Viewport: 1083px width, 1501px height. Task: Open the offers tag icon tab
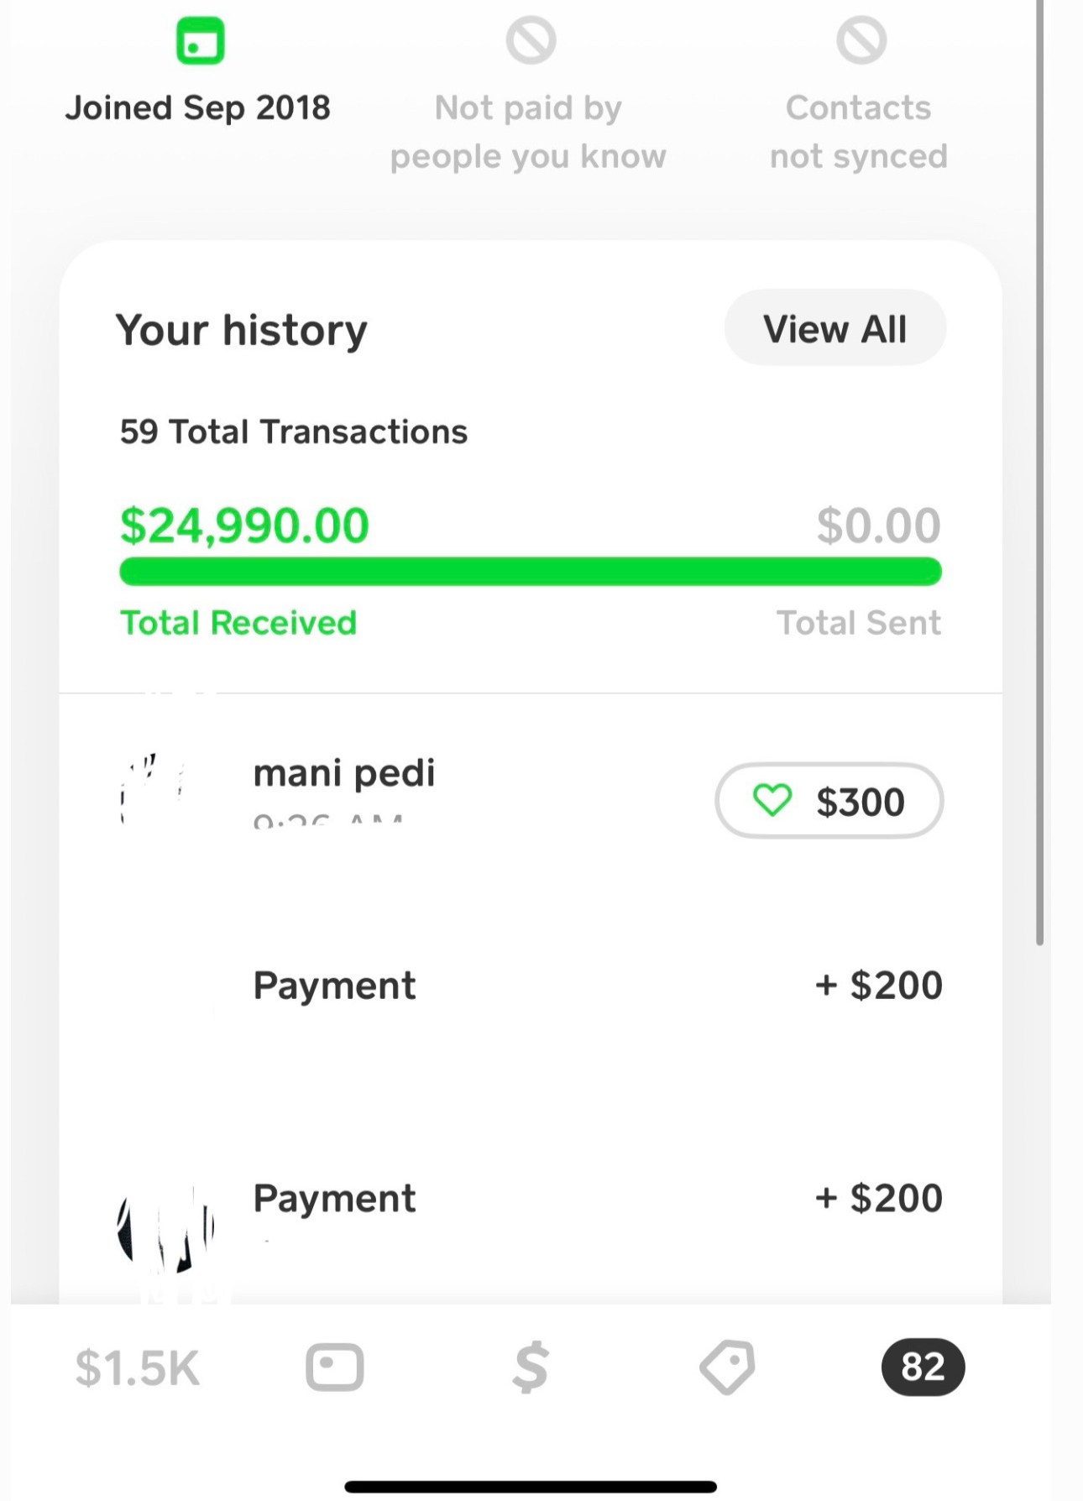[727, 1368]
